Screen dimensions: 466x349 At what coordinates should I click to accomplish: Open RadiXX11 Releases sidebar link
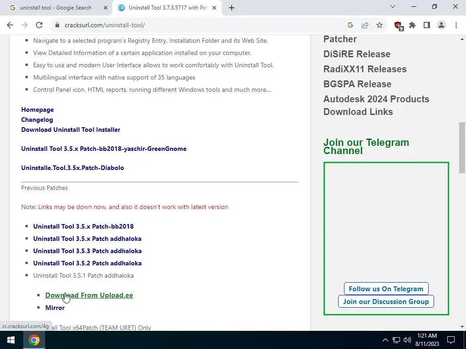(x=365, y=69)
